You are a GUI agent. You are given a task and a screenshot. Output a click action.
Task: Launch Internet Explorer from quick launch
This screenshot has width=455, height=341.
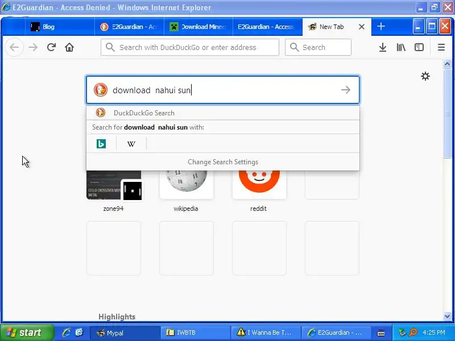pyautogui.click(x=67, y=332)
